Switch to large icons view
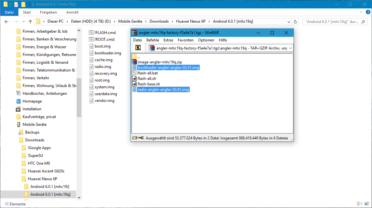372x208 pixels. 367,204
